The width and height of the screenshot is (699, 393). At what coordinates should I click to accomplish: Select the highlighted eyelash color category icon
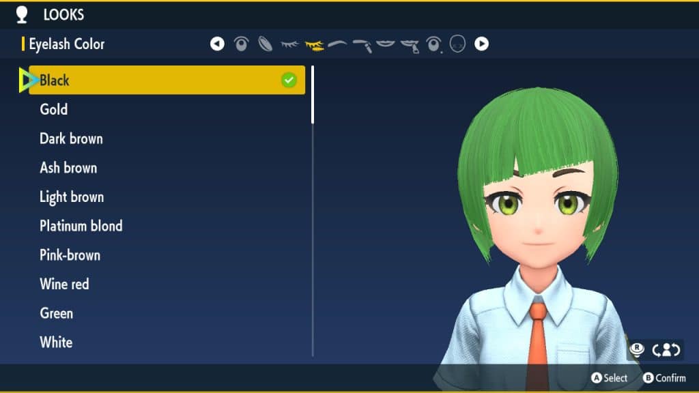click(314, 45)
